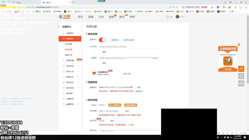
Task: Click the browser address bar URL
Action: (x=45, y=7)
